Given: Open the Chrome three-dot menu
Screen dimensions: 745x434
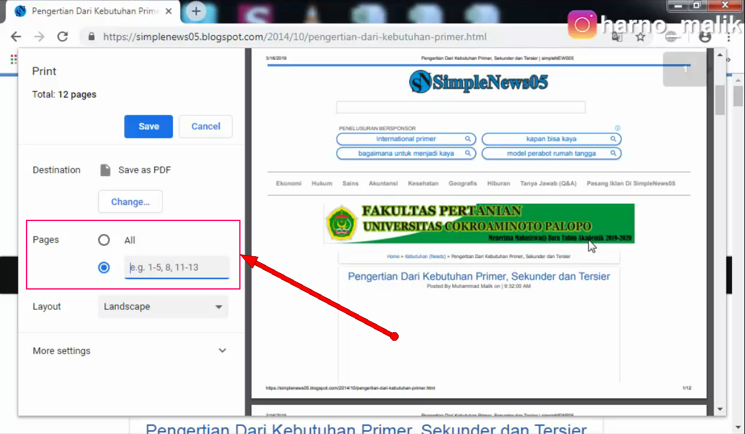Looking at the screenshot, I should tap(728, 37).
